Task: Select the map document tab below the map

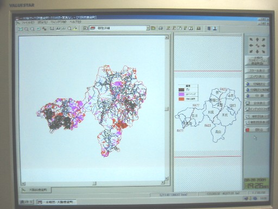Action: pyautogui.click(x=36, y=190)
